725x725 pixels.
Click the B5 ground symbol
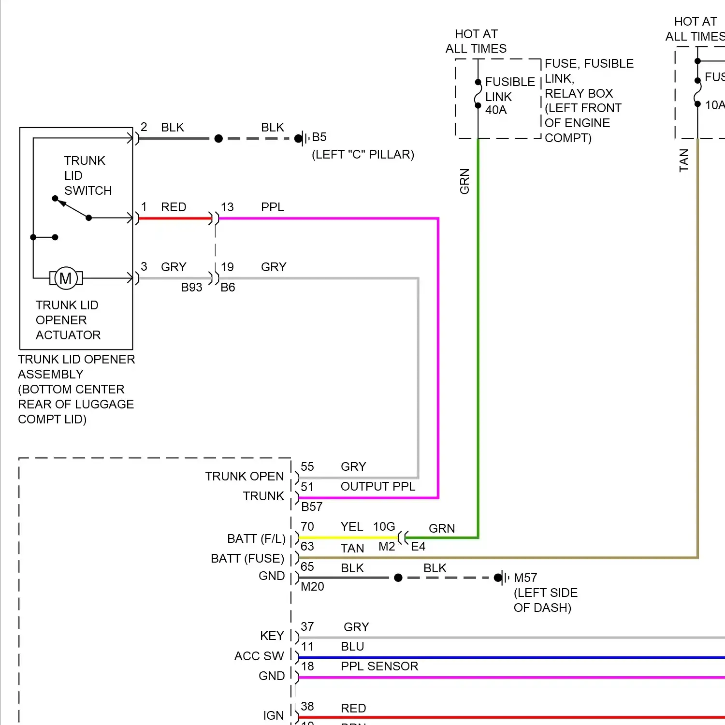click(303, 139)
